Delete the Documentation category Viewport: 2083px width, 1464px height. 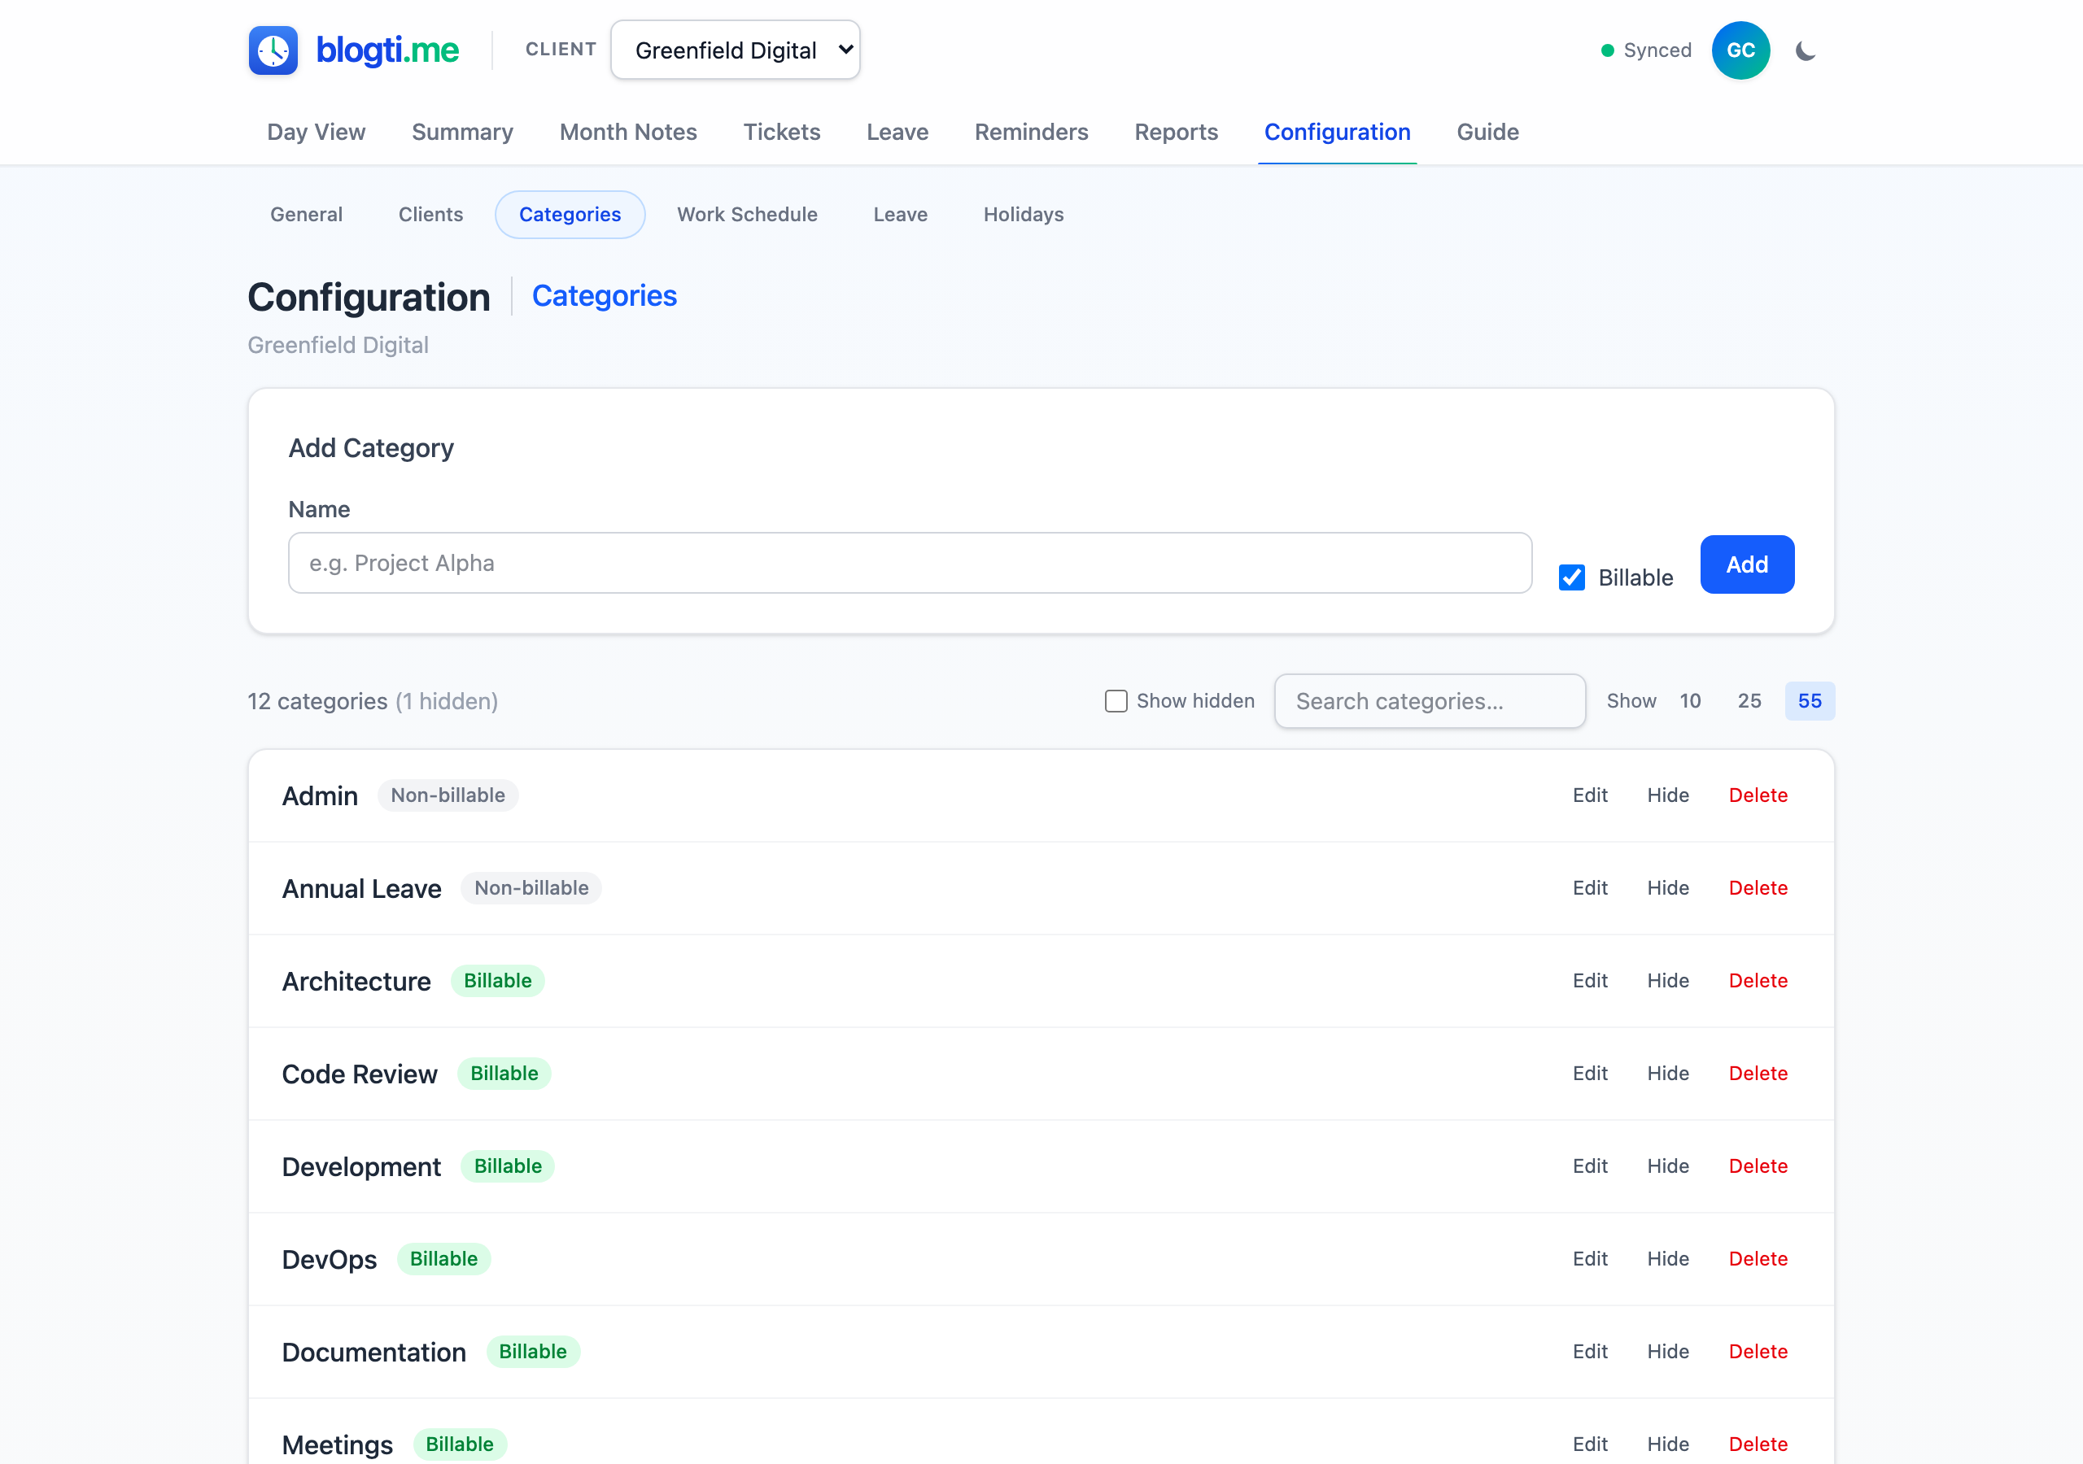1758,1352
